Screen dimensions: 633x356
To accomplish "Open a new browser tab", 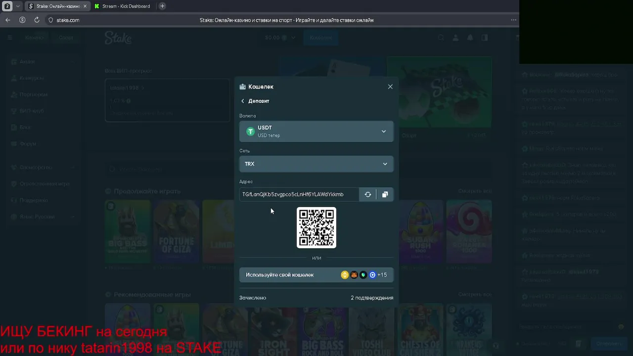I will click(x=162, y=6).
